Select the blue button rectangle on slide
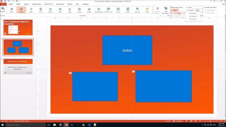Image resolution: width=226 pixels, height=127 pixels. [127, 50]
